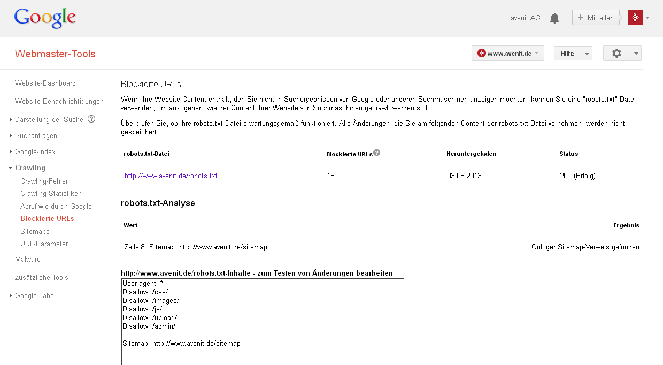Open Abruf wie durch Google
The image size is (663, 365).
[x=56, y=207]
